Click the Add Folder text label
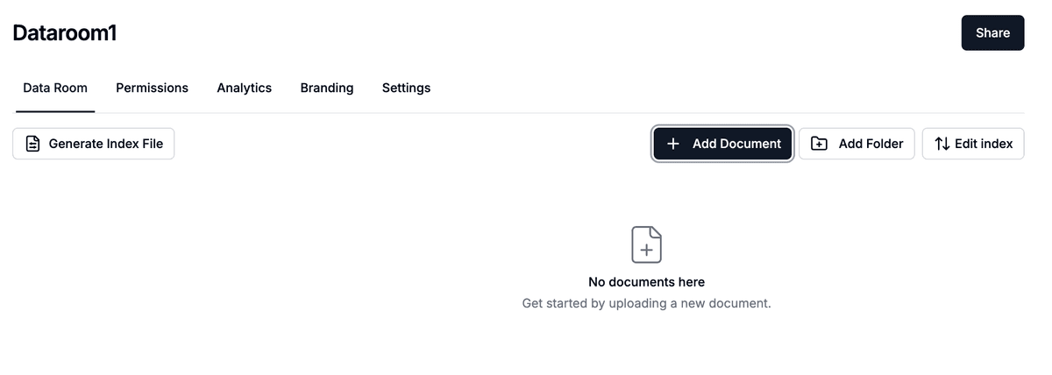The height and width of the screenshot is (375, 1052). click(871, 144)
